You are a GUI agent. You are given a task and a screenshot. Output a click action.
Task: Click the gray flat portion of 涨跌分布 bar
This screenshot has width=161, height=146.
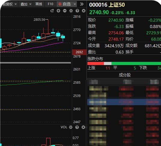108,64
